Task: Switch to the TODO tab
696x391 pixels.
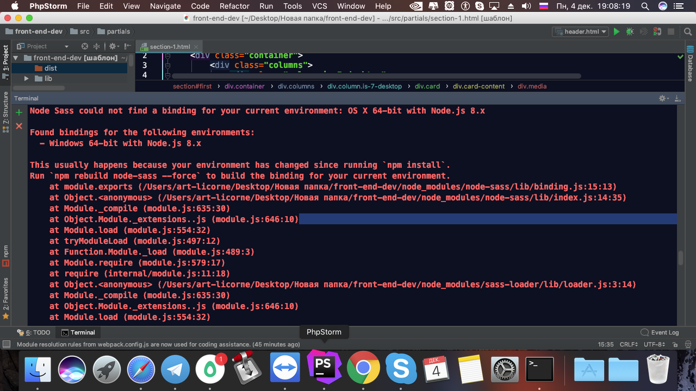Action: pyautogui.click(x=34, y=332)
